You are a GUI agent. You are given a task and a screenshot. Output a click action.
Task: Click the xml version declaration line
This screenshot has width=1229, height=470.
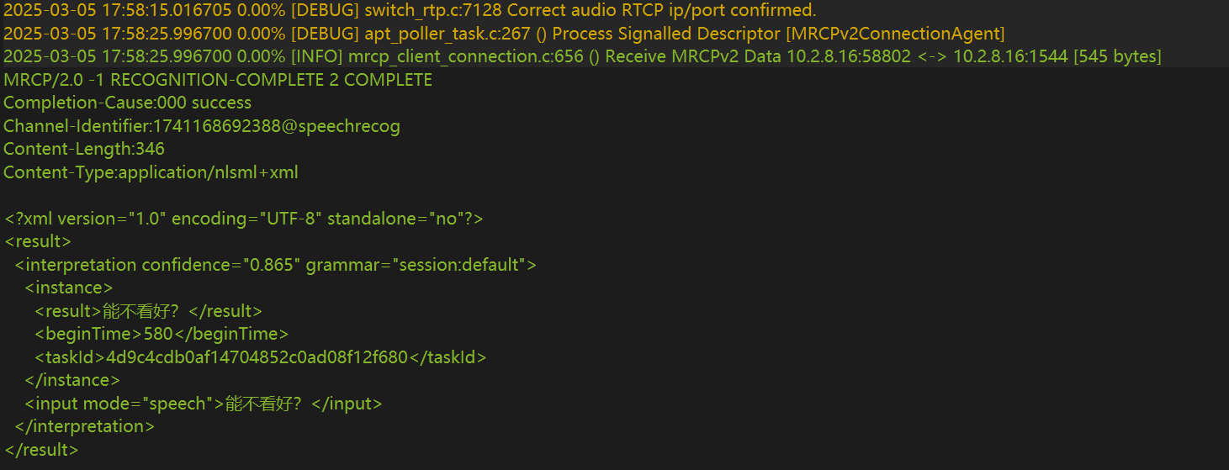pyautogui.click(x=244, y=219)
